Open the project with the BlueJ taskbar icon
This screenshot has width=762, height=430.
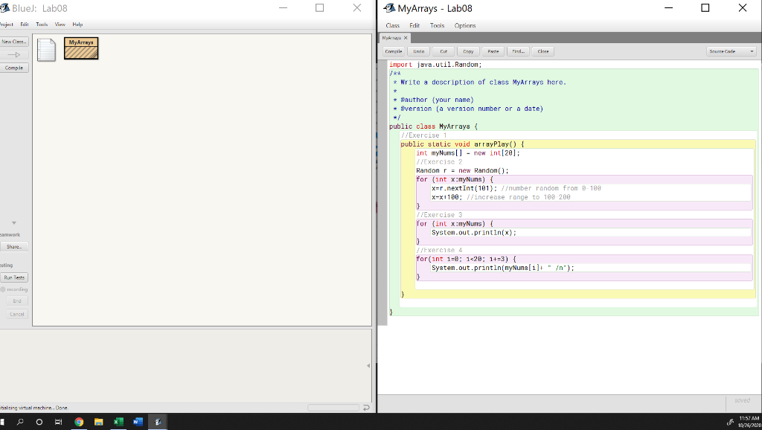[x=157, y=422]
